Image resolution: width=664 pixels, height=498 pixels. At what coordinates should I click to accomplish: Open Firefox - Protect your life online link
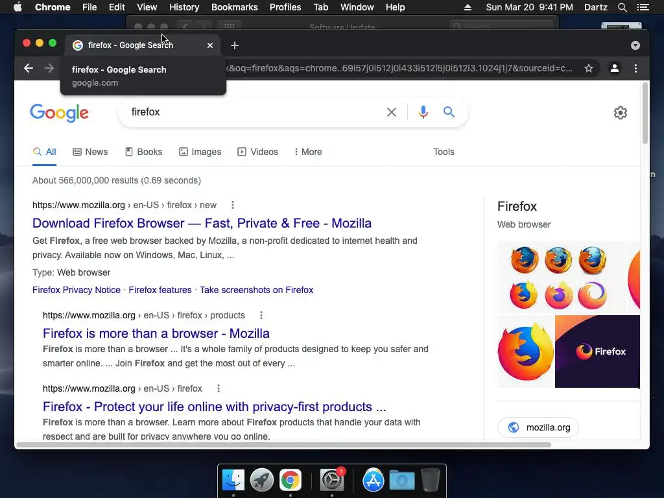click(x=215, y=407)
